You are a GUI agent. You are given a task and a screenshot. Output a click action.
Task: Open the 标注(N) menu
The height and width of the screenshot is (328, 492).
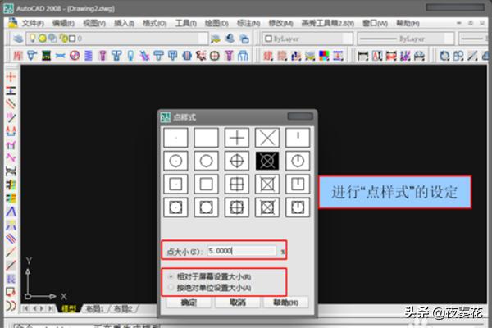(x=248, y=23)
